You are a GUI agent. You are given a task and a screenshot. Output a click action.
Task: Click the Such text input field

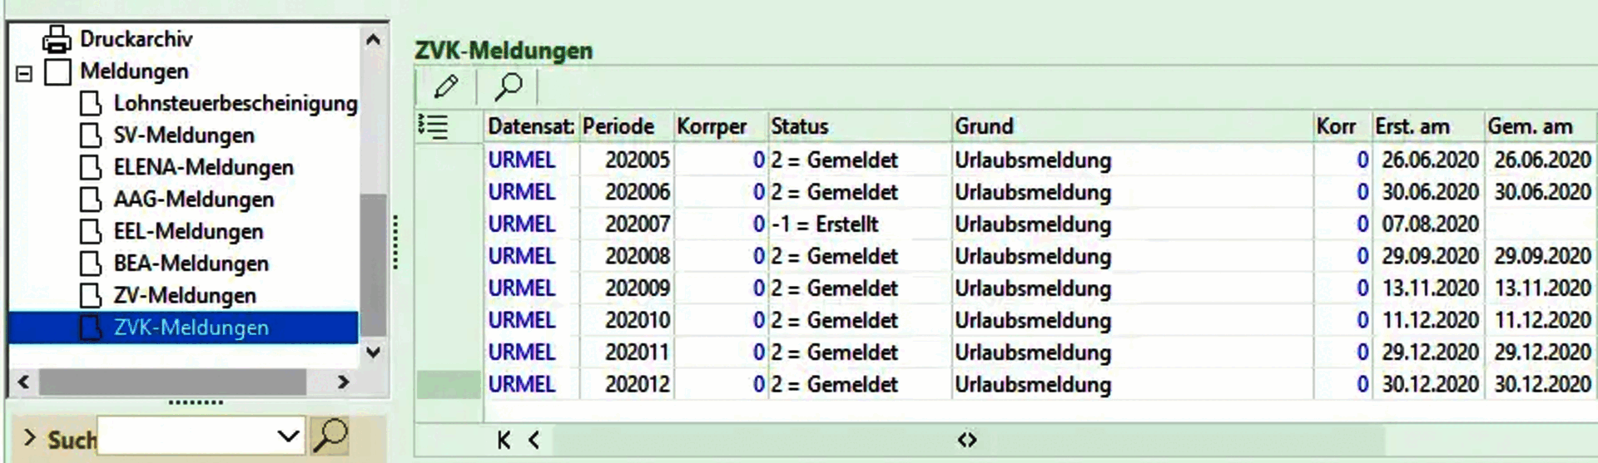[186, 436]
